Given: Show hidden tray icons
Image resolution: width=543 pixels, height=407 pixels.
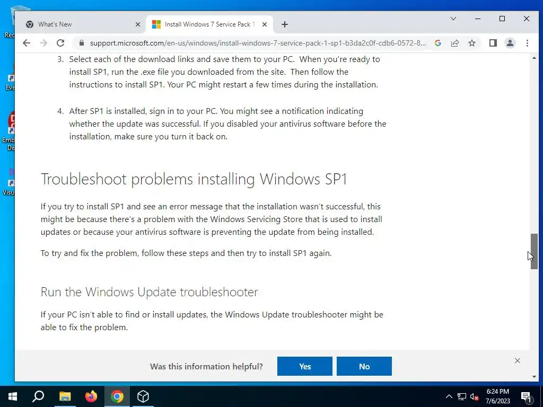Looking at the screenshot, I should [x=449, y=396].
